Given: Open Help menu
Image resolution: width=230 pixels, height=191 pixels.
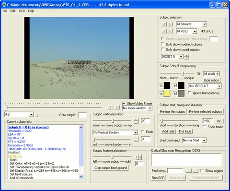Looking at the screenshot, I should click(31, 11).
